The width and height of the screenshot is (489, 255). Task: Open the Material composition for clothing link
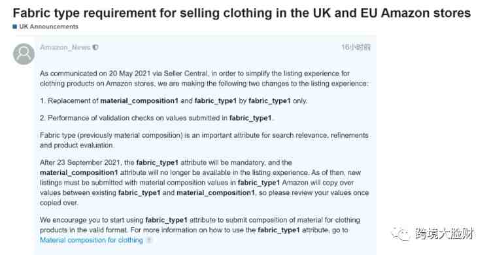(x=92, y=240)
